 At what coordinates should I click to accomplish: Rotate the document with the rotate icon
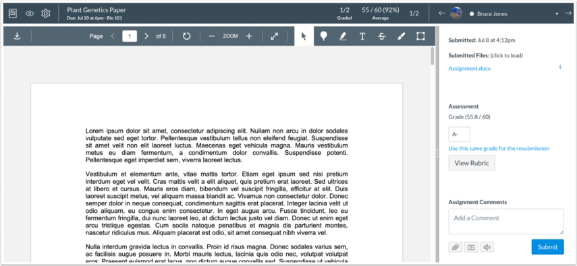186,36
